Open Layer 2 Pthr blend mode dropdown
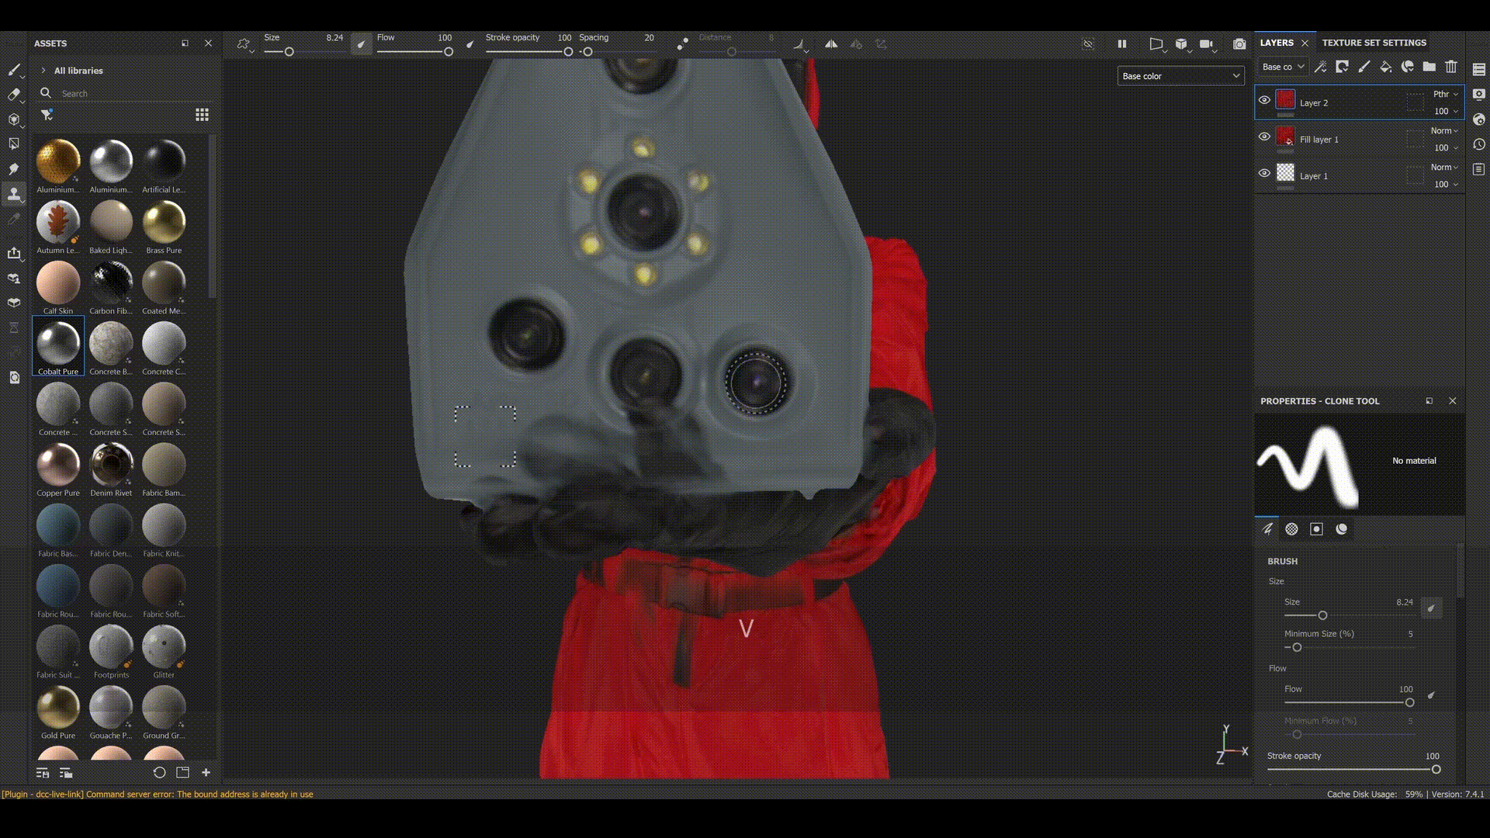Viewport: 1490px width, 838px height. (1445, 94)
